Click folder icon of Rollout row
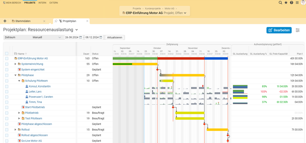306x143 pixels. 19,129
